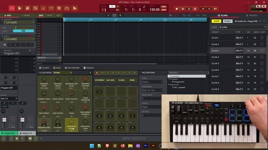Switch to the WAVE view tab

pos(49,15)
